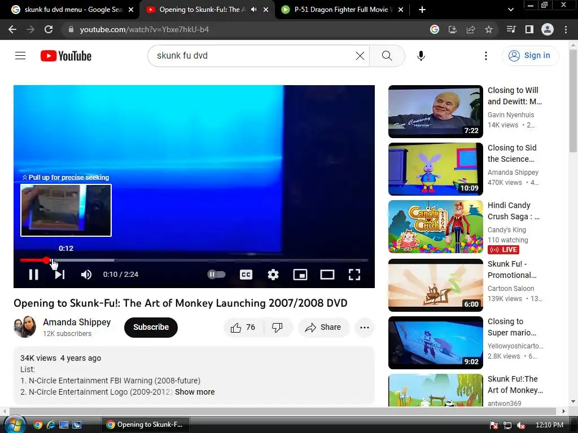Image resolution: width=578 pixels, height=433 pixels.
Task: Open Closing to Sid the Science thumbnail
Action: 435,169
